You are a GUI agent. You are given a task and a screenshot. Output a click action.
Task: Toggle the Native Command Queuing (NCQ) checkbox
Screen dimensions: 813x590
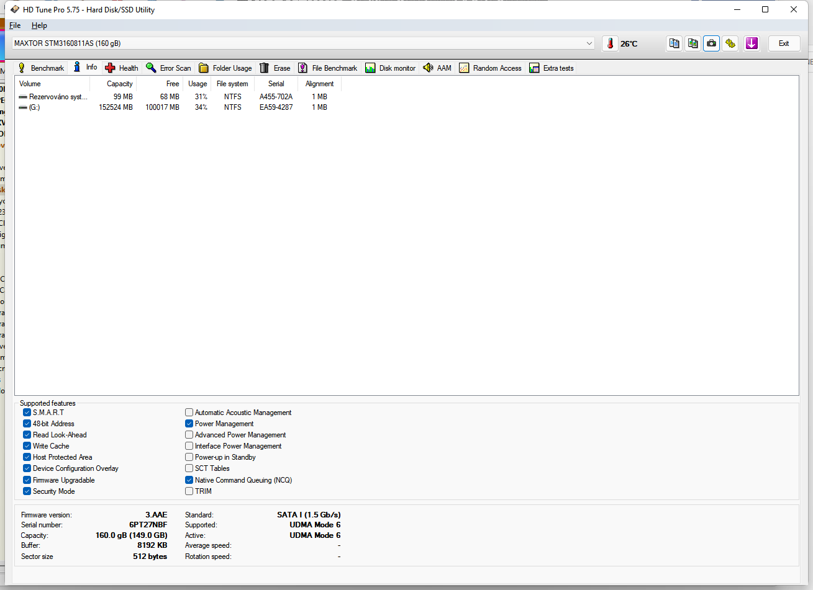coord(189,480)
